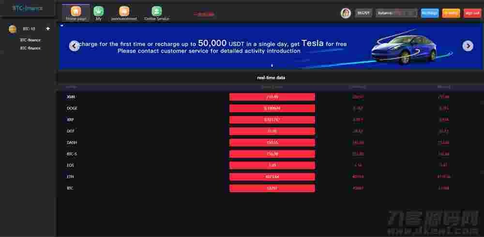Image resolution: width=484 pixels, height=237 pixels.
Task: Click the real-time data heading
Action: coord(271,78)
